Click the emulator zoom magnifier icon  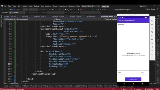click(152, 43)
